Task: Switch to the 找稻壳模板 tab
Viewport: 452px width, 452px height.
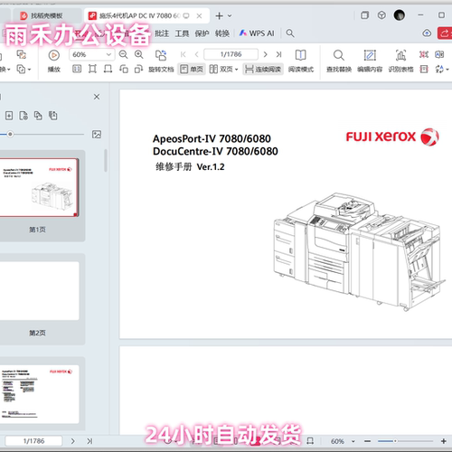Action: (x=47, y=15)
